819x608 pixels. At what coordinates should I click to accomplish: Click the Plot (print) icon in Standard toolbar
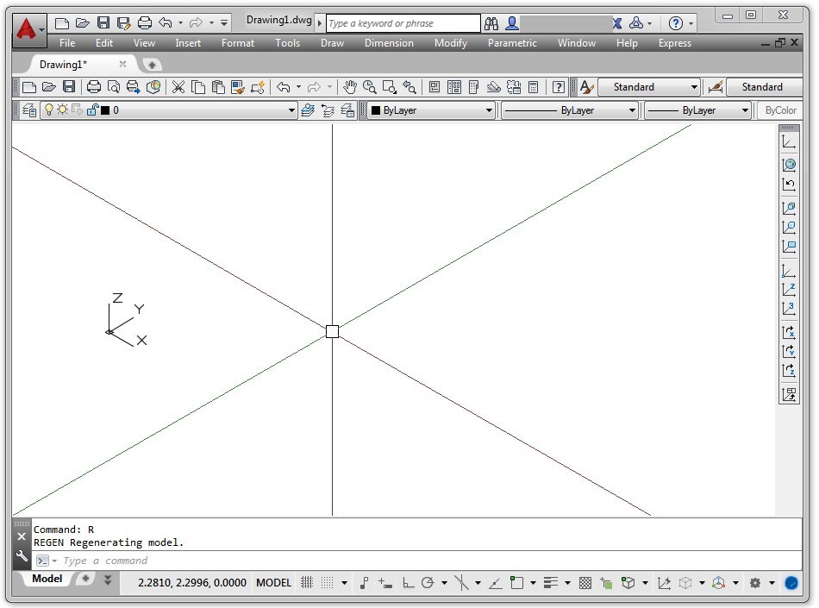(94, 87)
